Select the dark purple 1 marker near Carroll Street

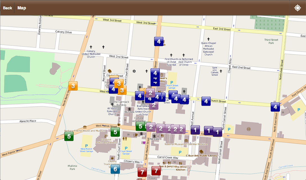click(217, 132)
